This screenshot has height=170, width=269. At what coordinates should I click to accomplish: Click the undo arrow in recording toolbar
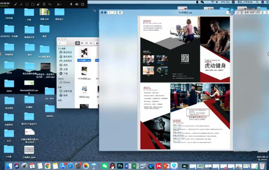[50, 4]
